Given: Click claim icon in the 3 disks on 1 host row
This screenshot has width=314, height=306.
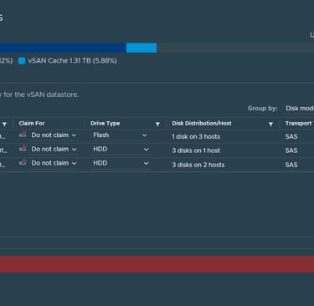Looking at the screenshot, I should pyautogui.click(x=23, y=149).
